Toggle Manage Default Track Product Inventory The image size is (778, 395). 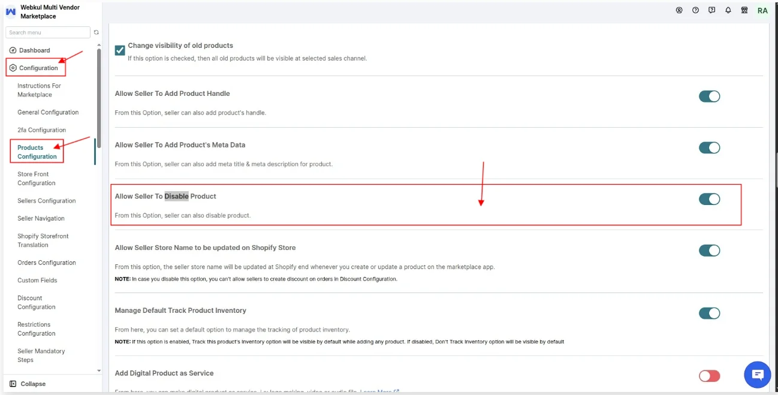[x=709, y=313]
